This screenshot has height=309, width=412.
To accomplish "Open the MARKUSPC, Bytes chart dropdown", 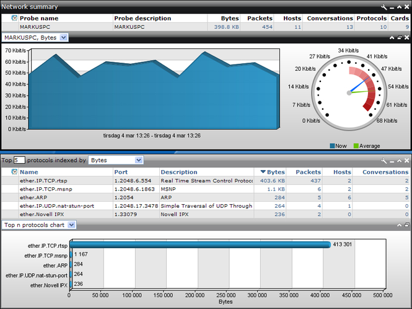I will pyautogui.click(x=64, y=38).
